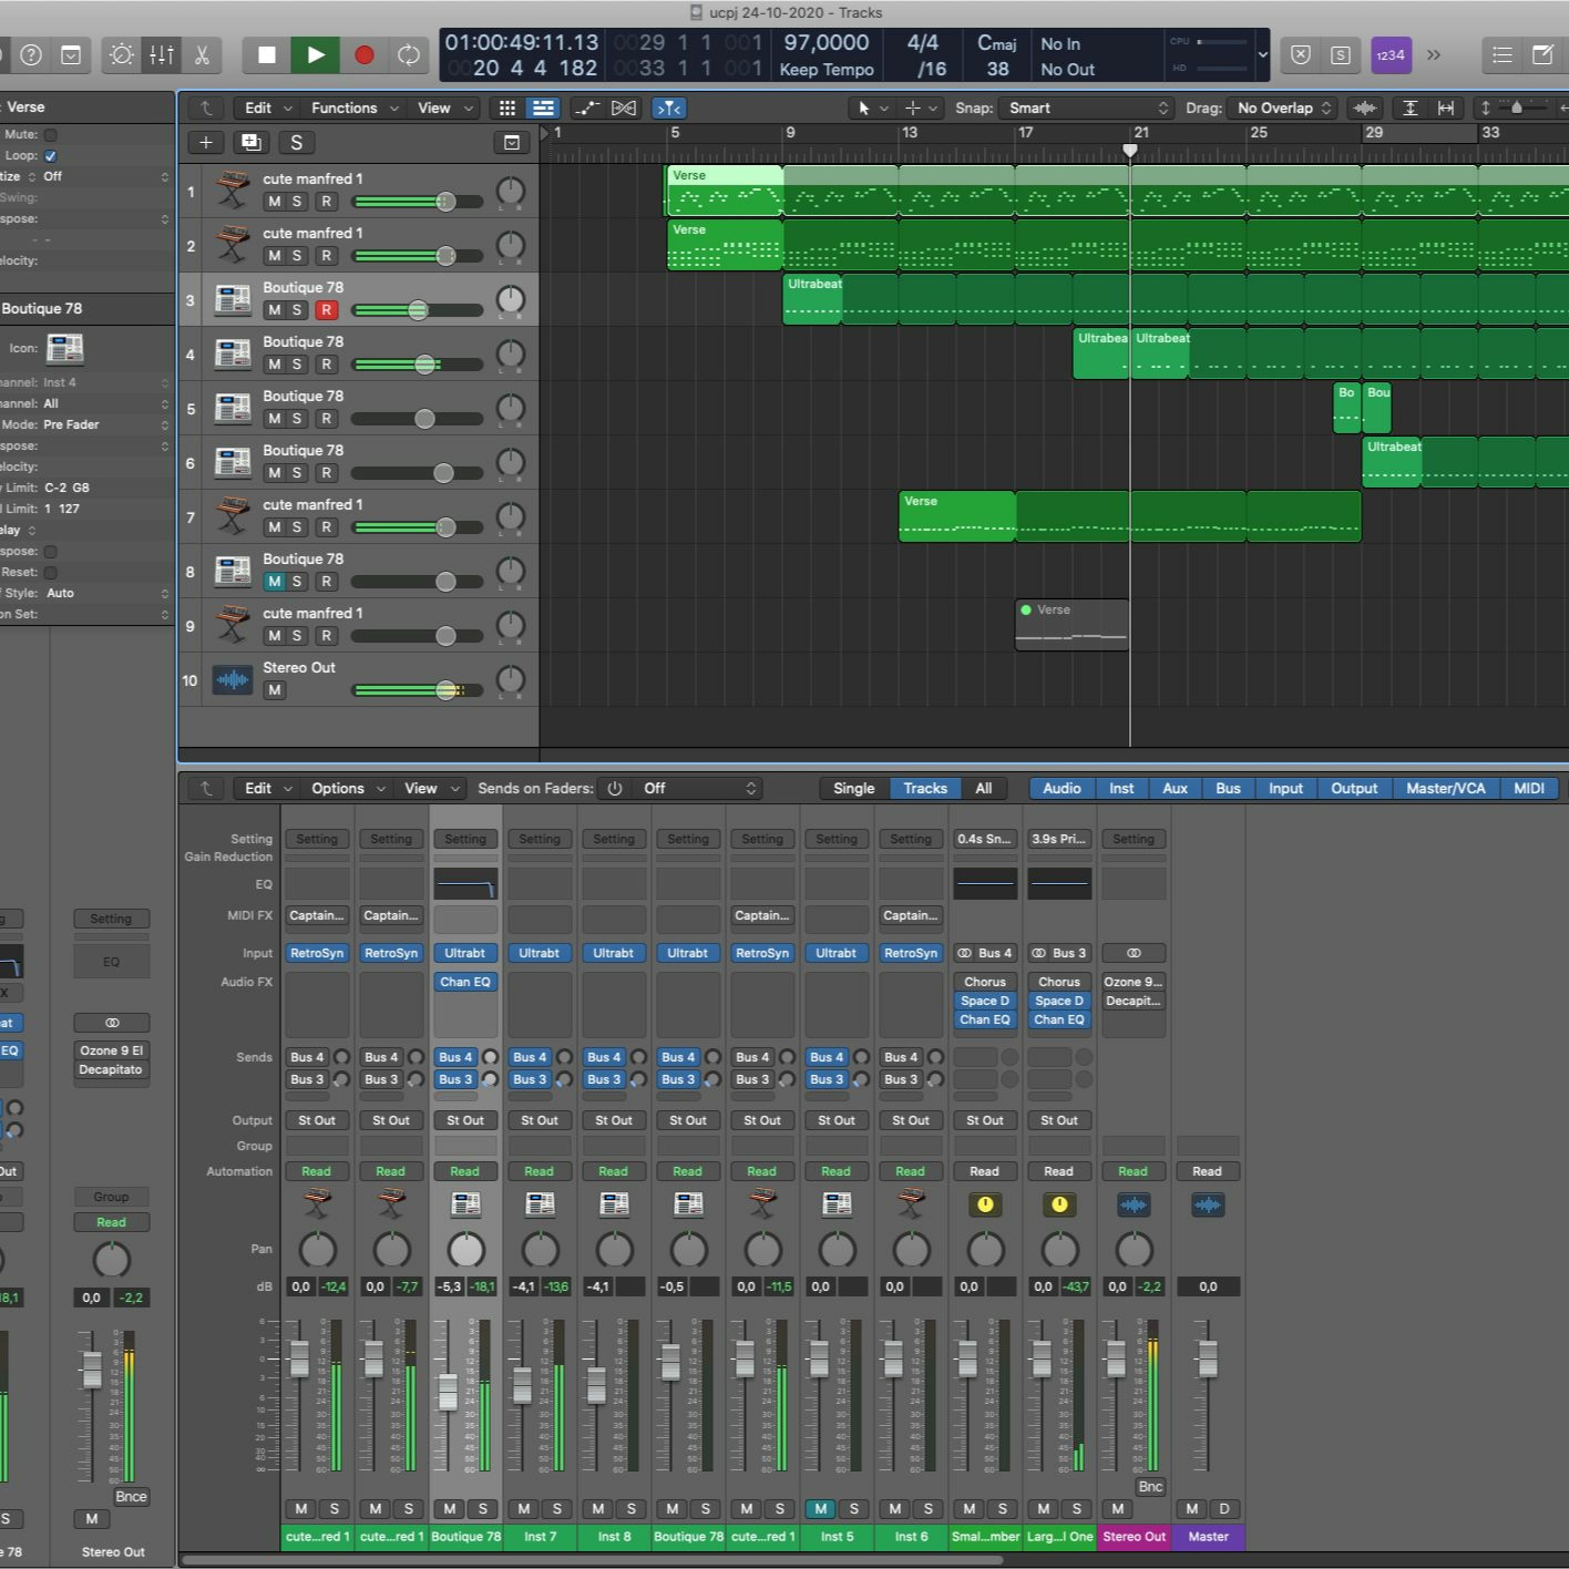Click the Stop button in transport
Screen dimensions: 1569x1569
[266, 55]
